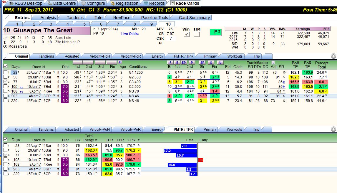Viewport: 337px width, 193px height.
Task: Click the SP filter button
Action: pyautogui.click(x=202, y=63)
